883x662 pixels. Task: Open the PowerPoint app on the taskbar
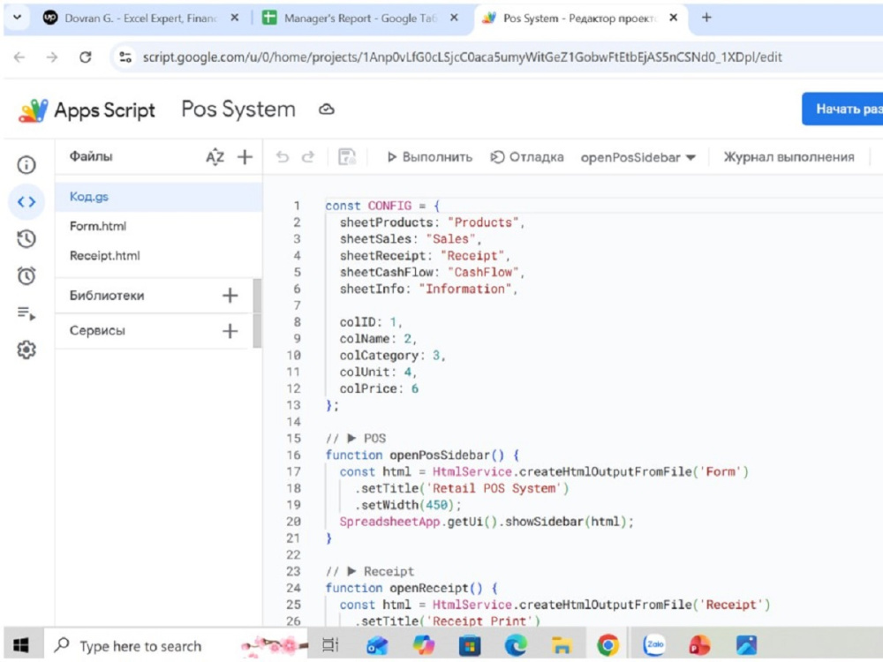700,645
